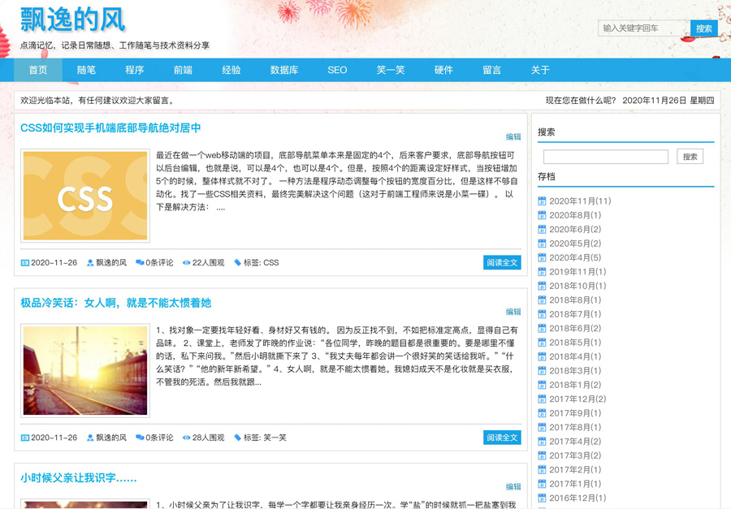This screenshot has width=731, height=509.
Task: Click the author icon in the CSS post footer
Action: point(90,263)
